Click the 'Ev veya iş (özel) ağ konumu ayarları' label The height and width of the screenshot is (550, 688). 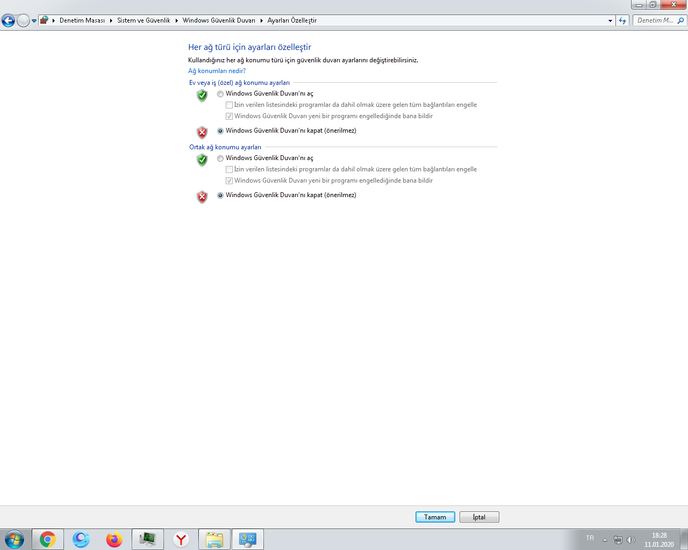pos(239,83)
